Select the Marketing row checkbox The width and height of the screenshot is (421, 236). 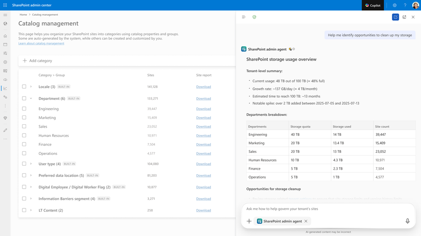click(x=24, y=118)
